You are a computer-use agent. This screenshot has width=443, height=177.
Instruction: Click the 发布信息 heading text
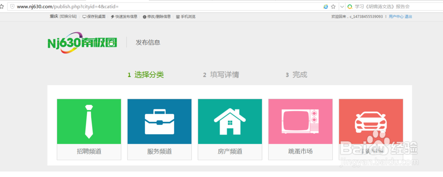pos(148,42)
